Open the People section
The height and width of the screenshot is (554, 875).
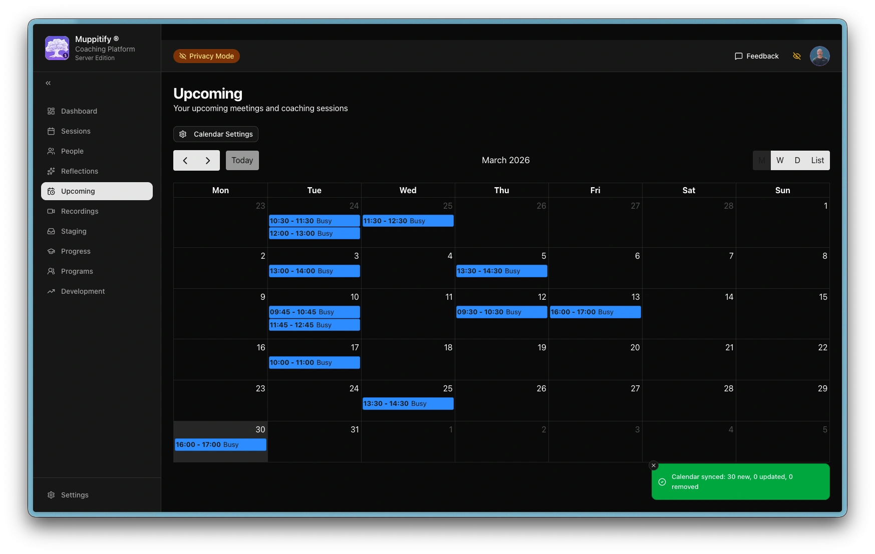click(x=72, y=151)
